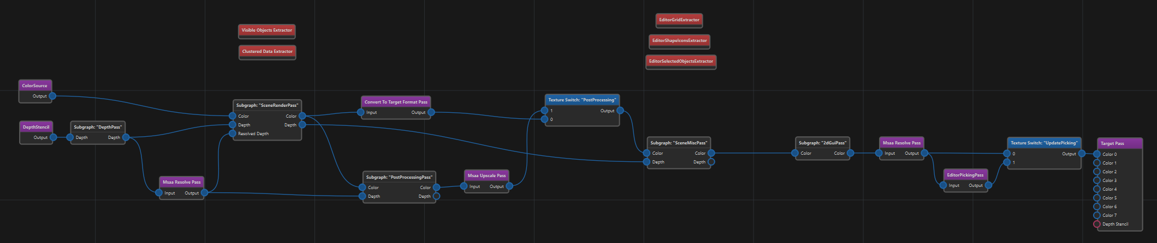Select Subgraph "PostProcessingPass" node header

(x=399, y=177)
